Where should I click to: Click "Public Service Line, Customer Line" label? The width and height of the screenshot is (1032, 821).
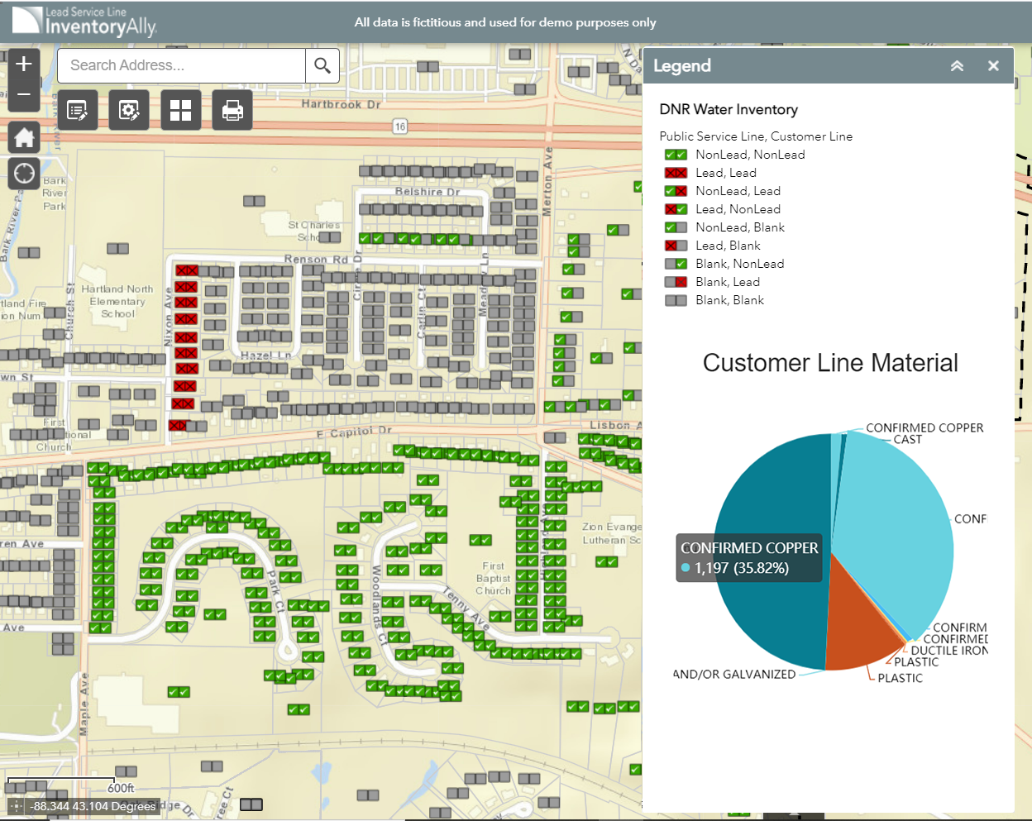(x=756, y=136)
